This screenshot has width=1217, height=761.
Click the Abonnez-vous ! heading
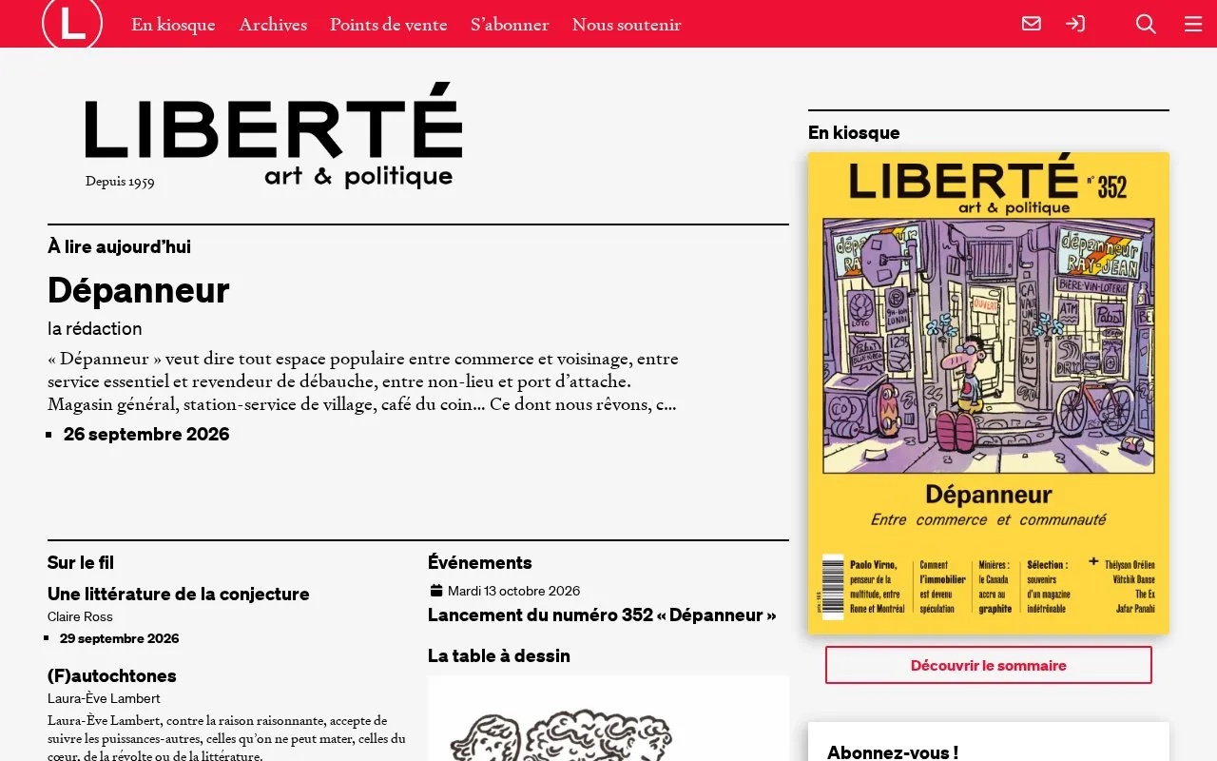pyautogui.click(x=893, y=752)
